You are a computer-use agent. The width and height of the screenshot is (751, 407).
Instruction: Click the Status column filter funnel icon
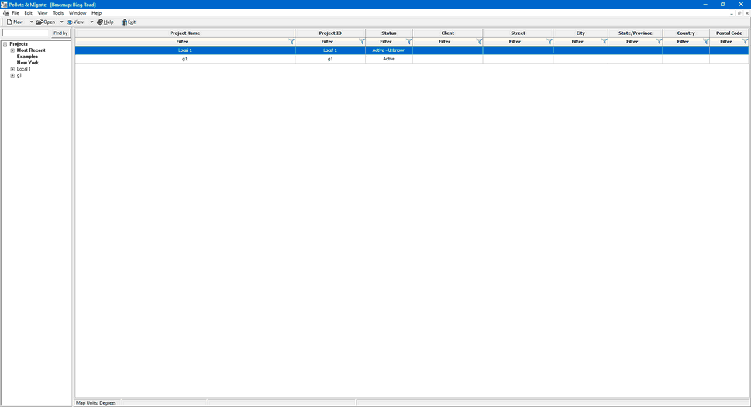pyautogui.click(x=408, y=42)
